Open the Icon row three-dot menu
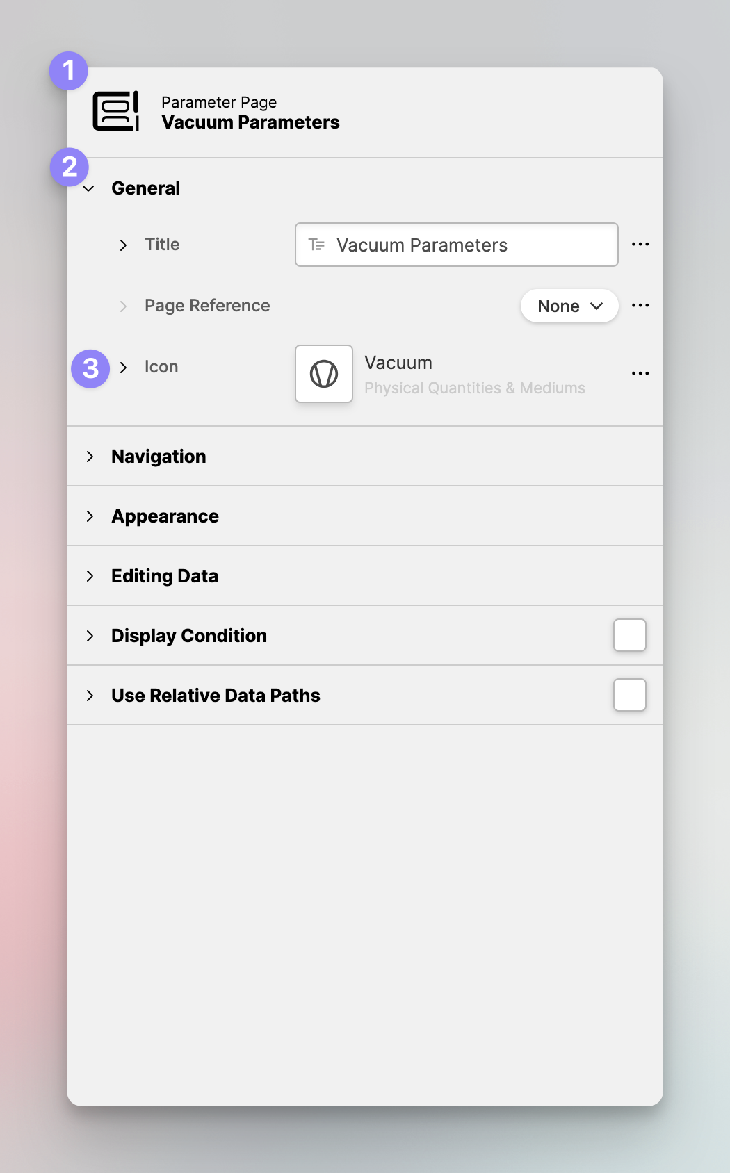Image resolution: width=730 pixels, height=1173 pixels. click(x=640, y=374)
